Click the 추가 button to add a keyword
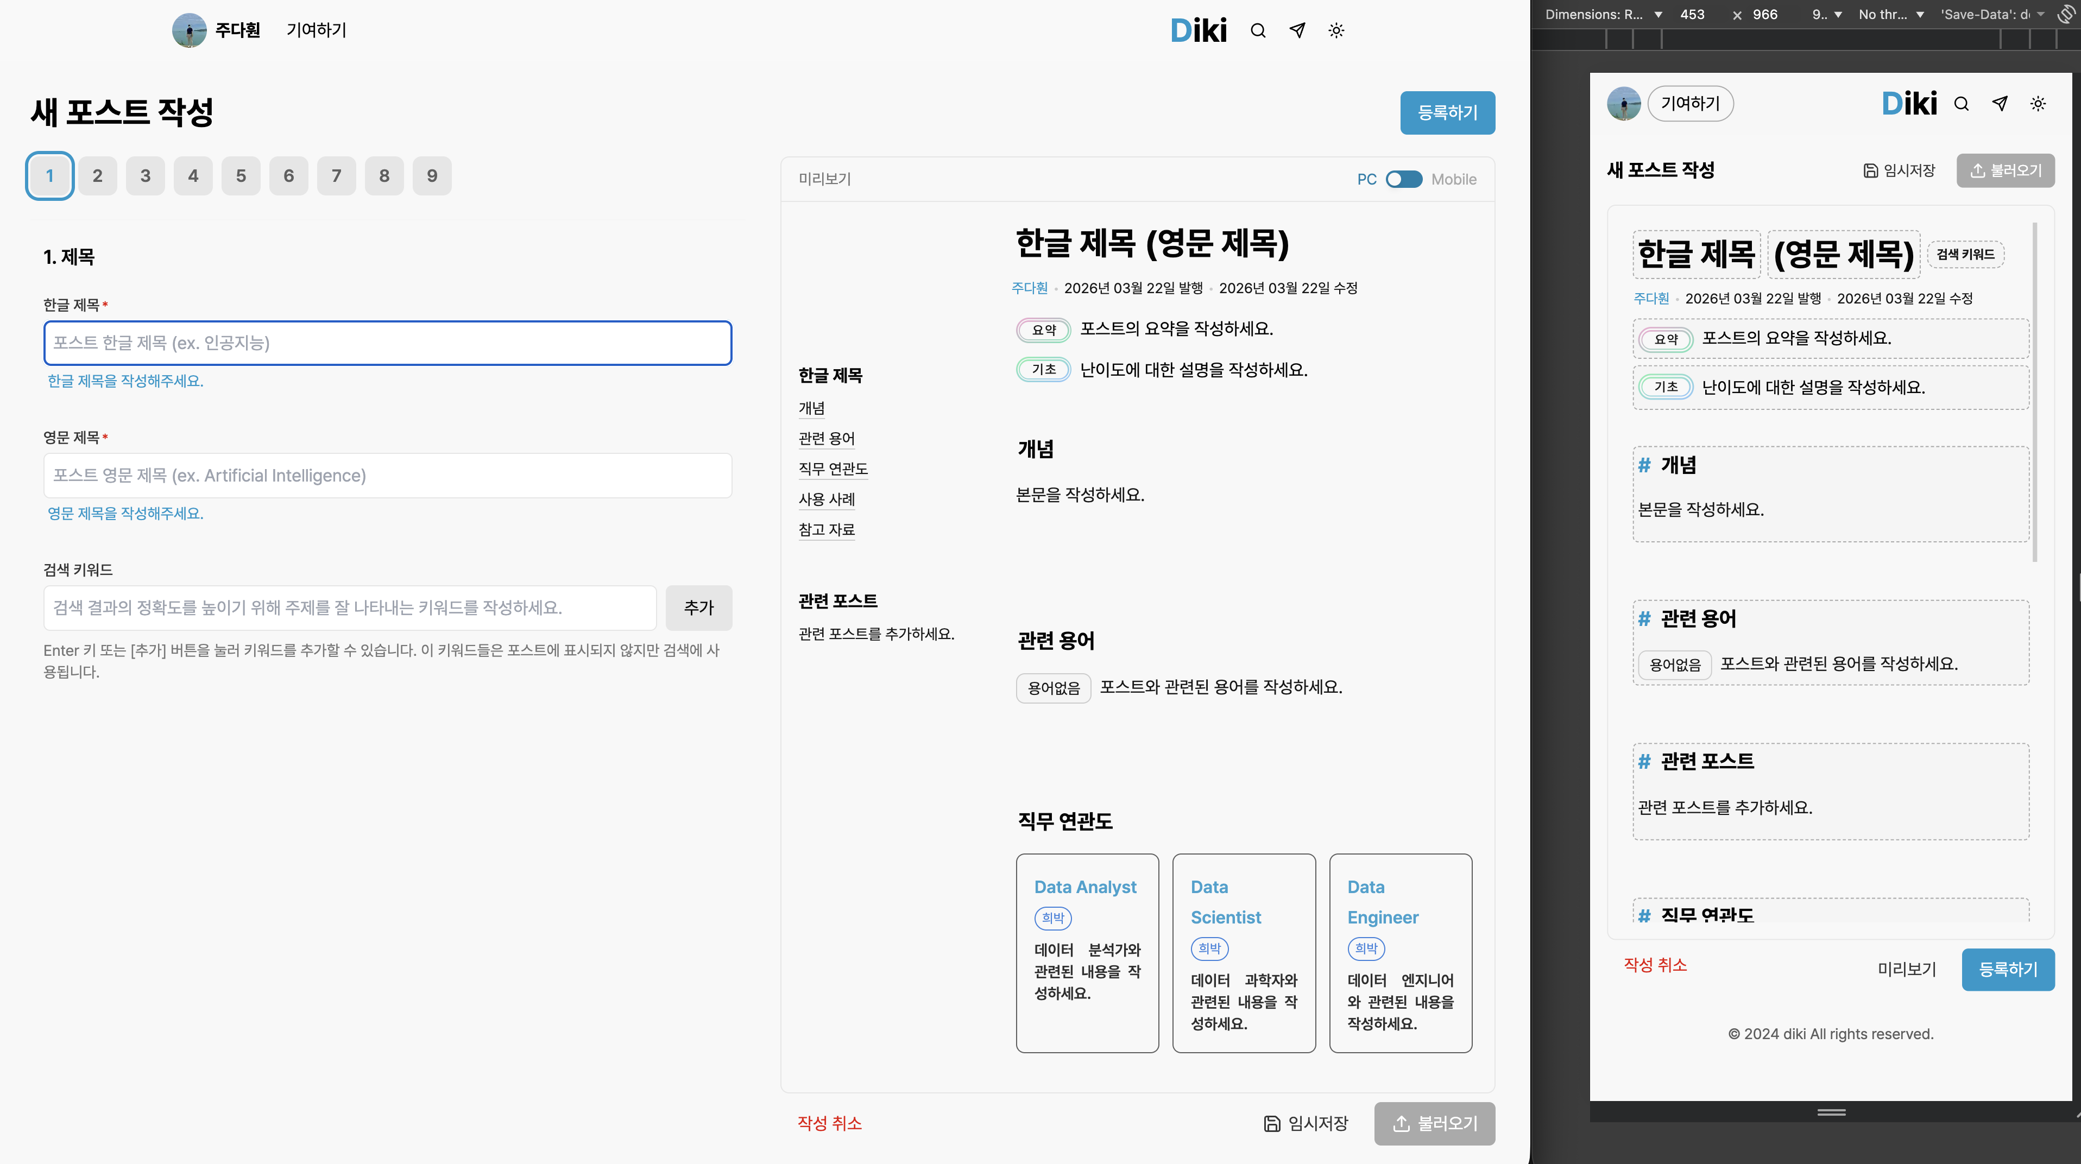The width and height of the screenshot is (2081, 1164). pyautogui.click(x=699, y=608)
